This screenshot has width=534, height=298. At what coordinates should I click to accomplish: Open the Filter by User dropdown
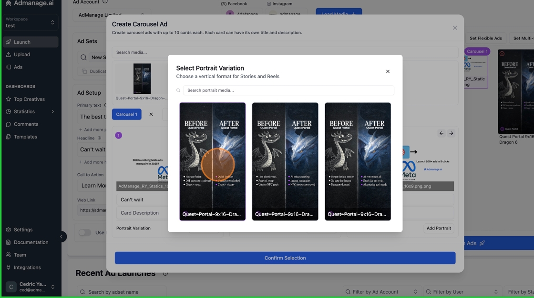[x=462, y=292]
